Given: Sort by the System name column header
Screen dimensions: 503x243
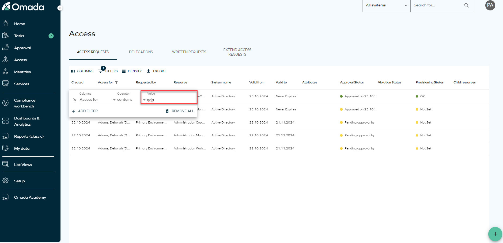Looking at the screenshot, I should pos(221,82).
